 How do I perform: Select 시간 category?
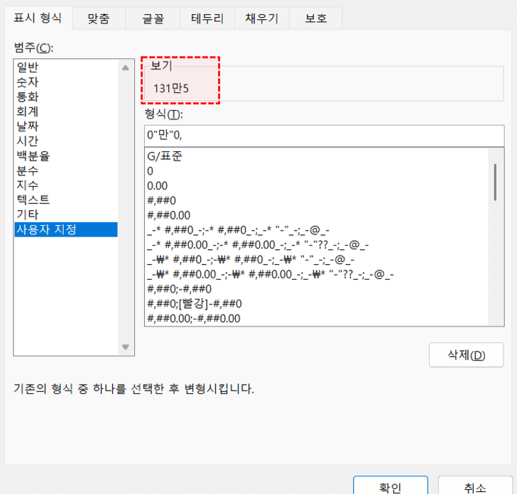click(x=66, y=141)
